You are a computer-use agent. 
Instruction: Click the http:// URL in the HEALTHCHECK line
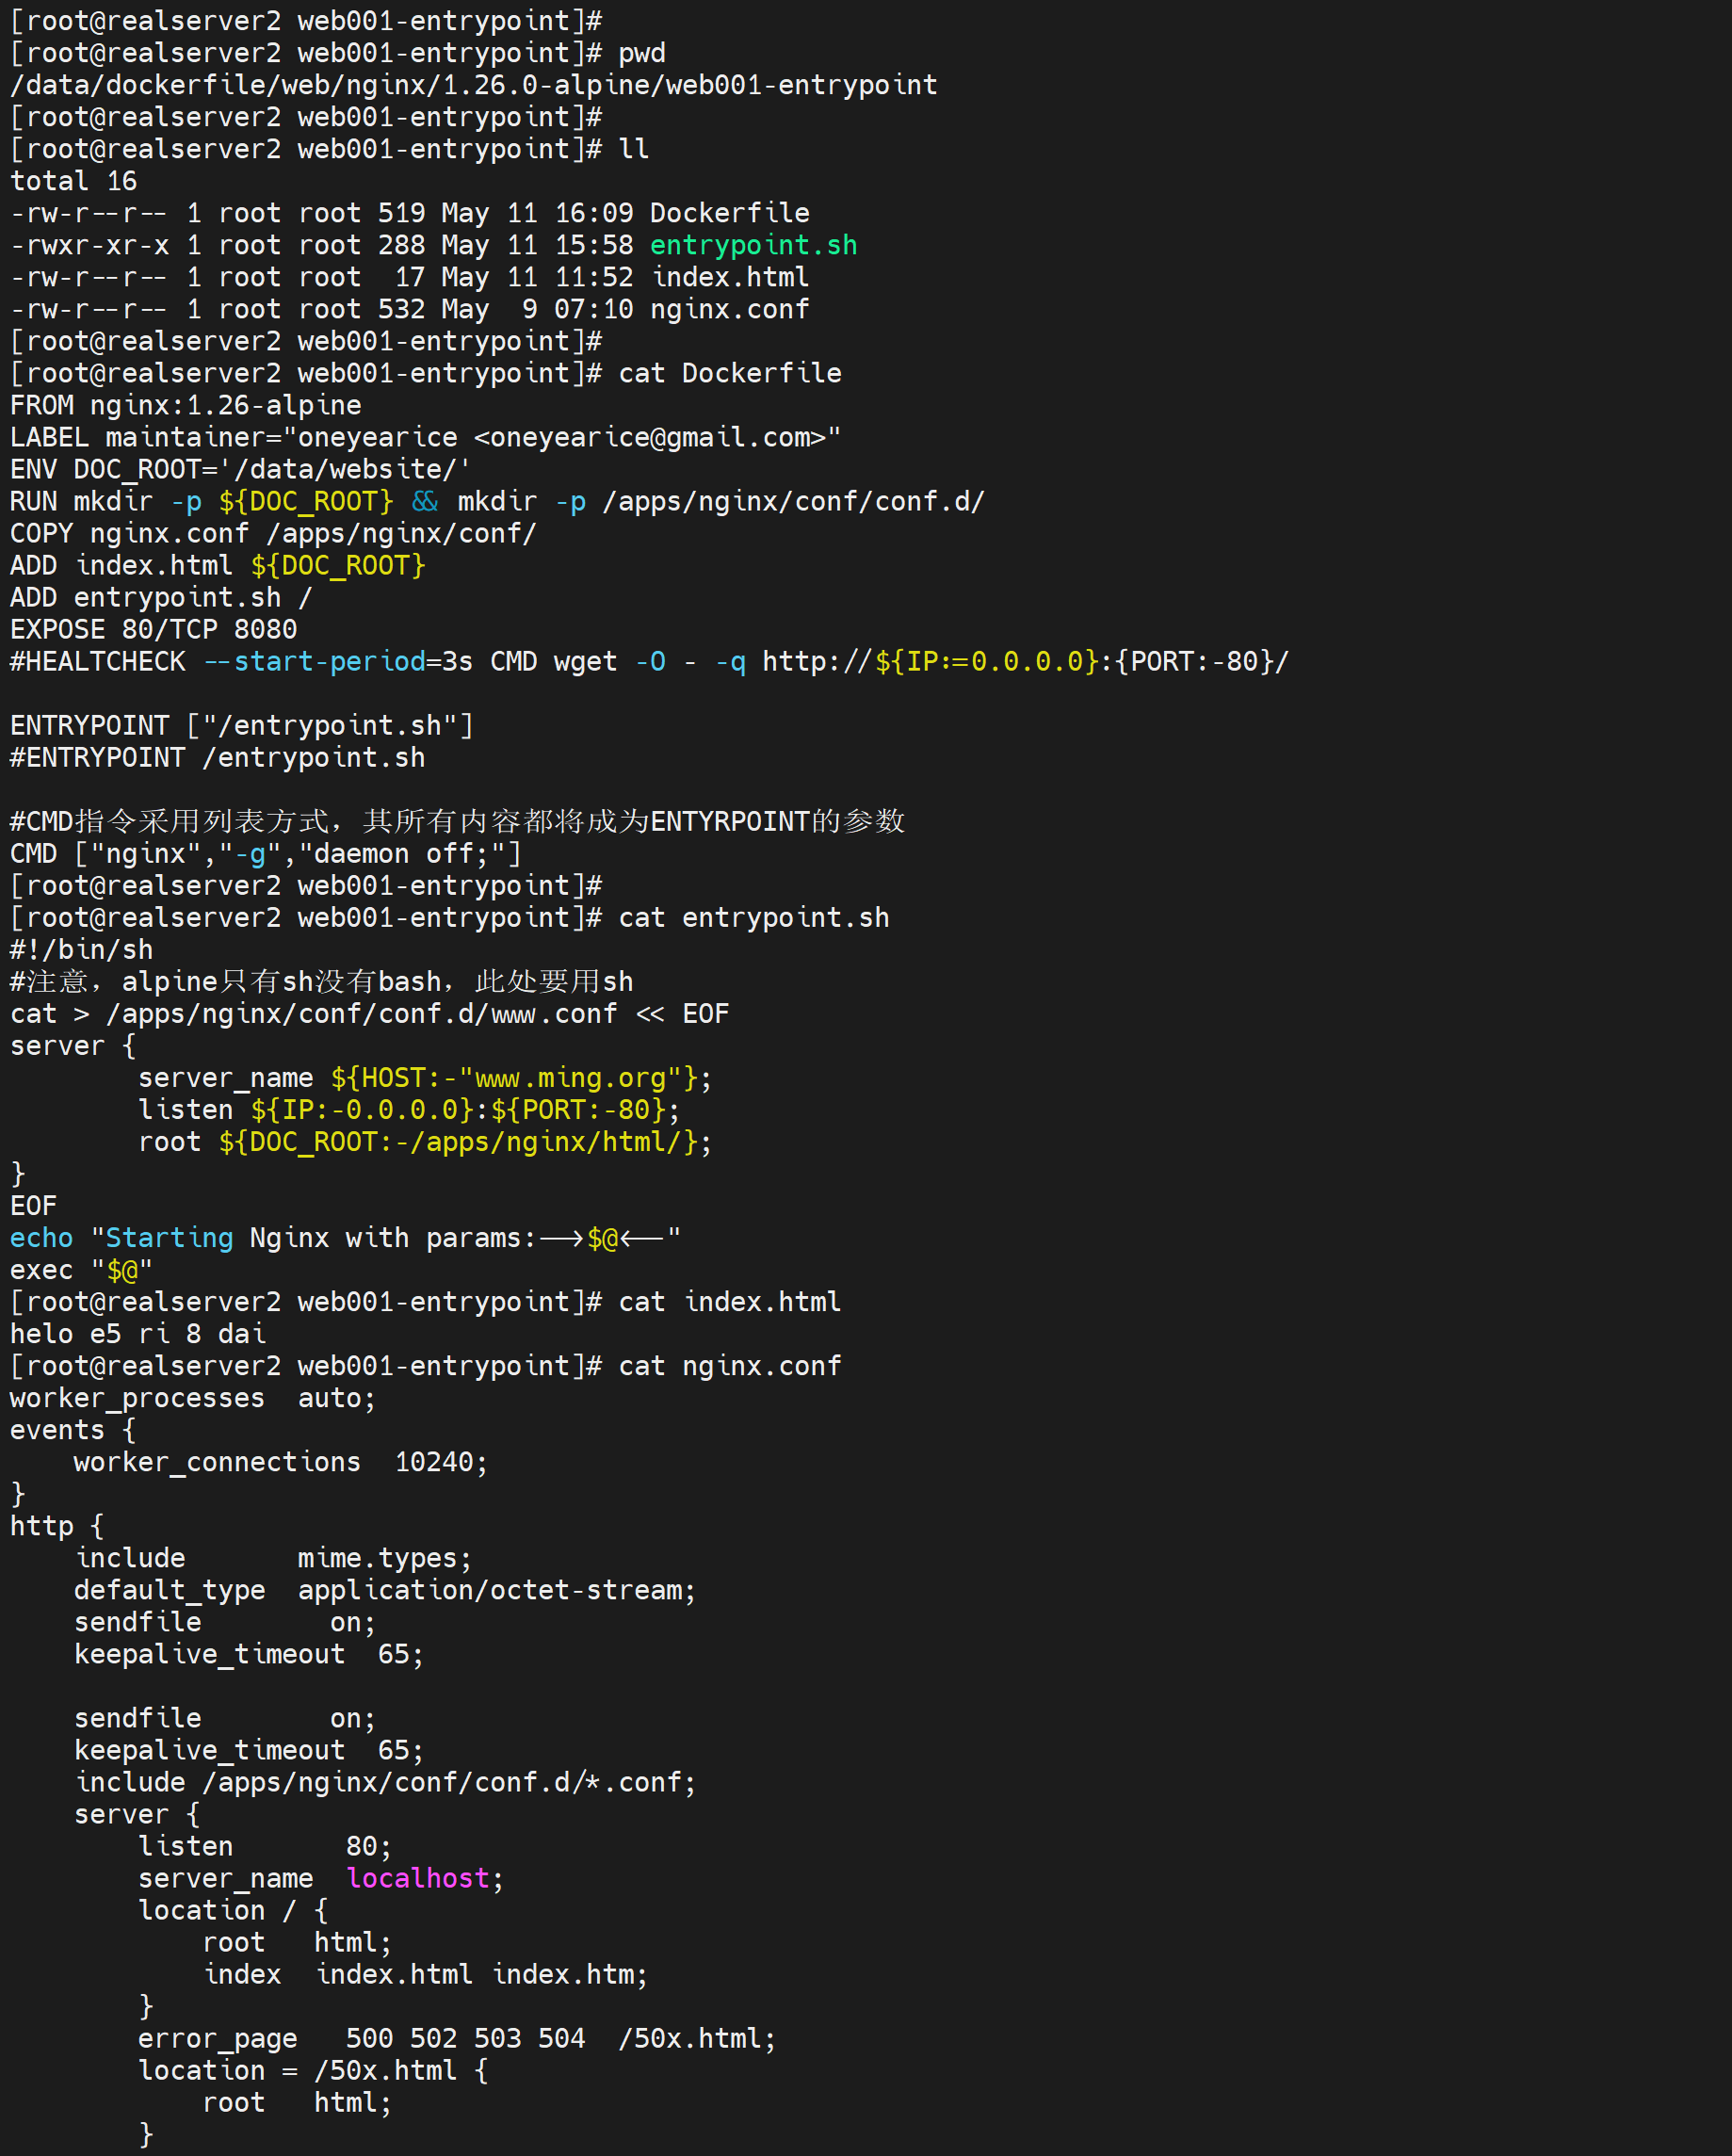pos(1024,661)
